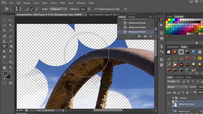Switch to the Actions panel tab

tap(131, 17)
